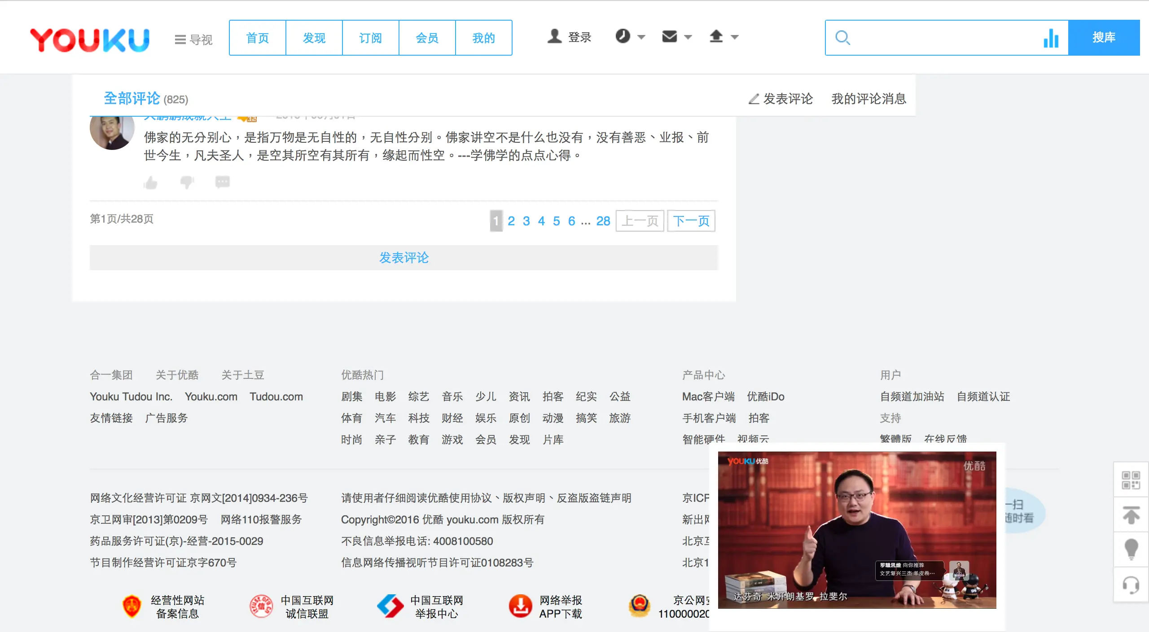This screenshot has height=632, width=1149.
Task: Click the login avatar icon
Action: [555, 37]
